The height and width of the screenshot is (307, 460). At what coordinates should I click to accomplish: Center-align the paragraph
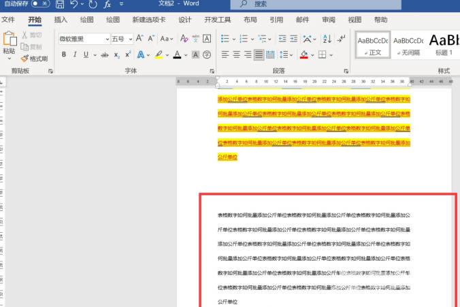click(237, 54)
